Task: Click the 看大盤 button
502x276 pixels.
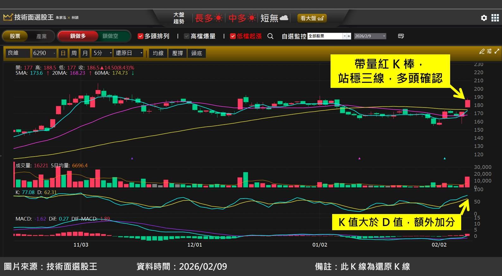Action: pos(312,18)
